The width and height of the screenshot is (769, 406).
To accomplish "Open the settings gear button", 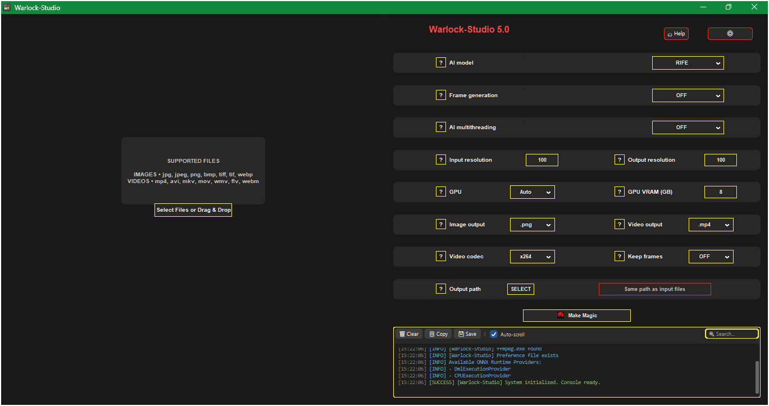I will (730, 34).
